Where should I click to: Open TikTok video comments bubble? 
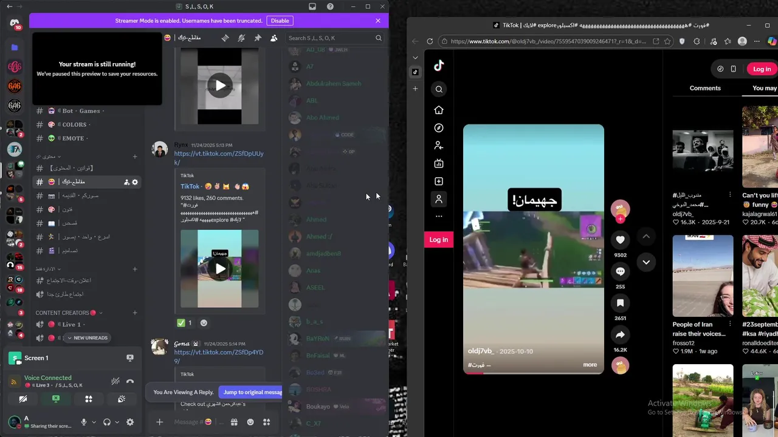pyautogui.click(x=620, y=271)
